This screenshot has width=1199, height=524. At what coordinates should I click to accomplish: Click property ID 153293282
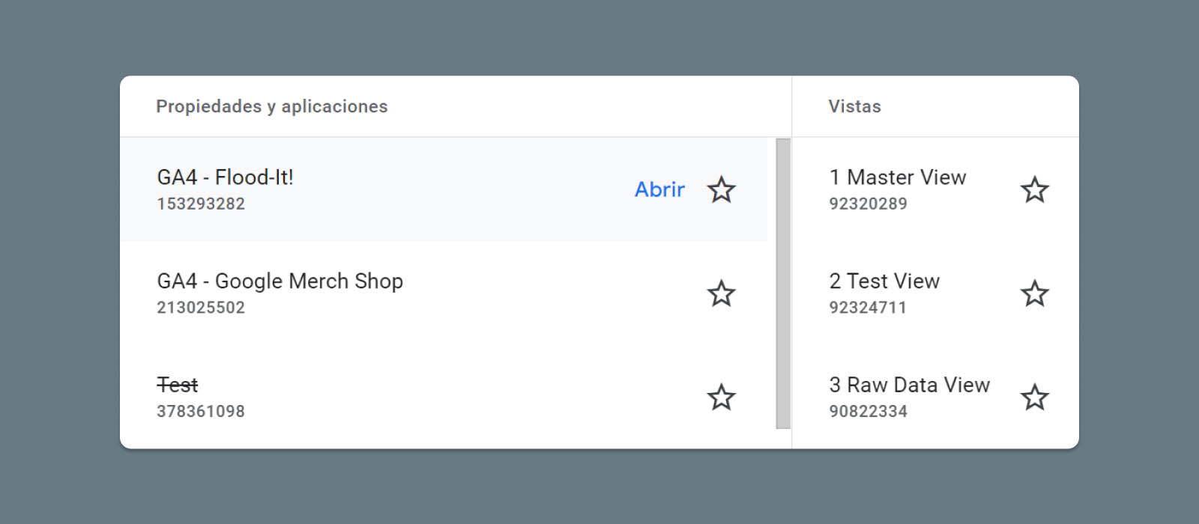[201, 204]
